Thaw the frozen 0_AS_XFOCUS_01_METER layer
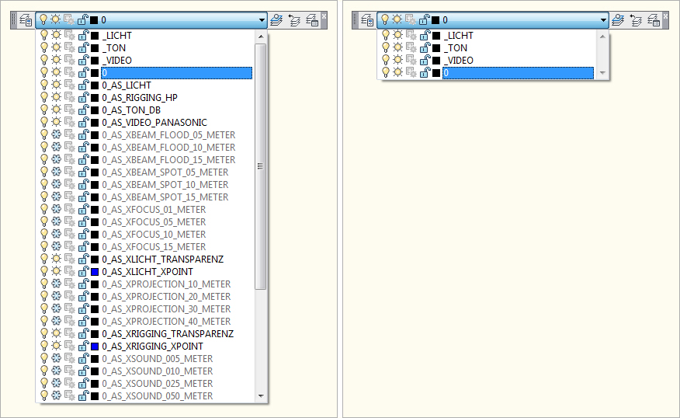The image size is (680, 418). 56,210
